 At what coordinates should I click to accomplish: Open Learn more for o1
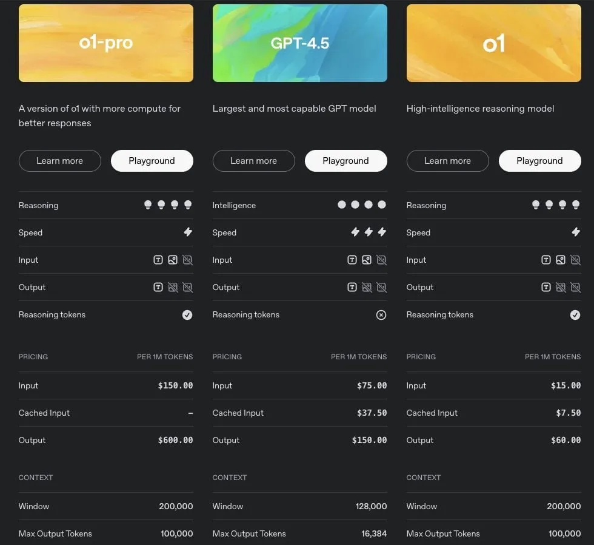(448, 161)
